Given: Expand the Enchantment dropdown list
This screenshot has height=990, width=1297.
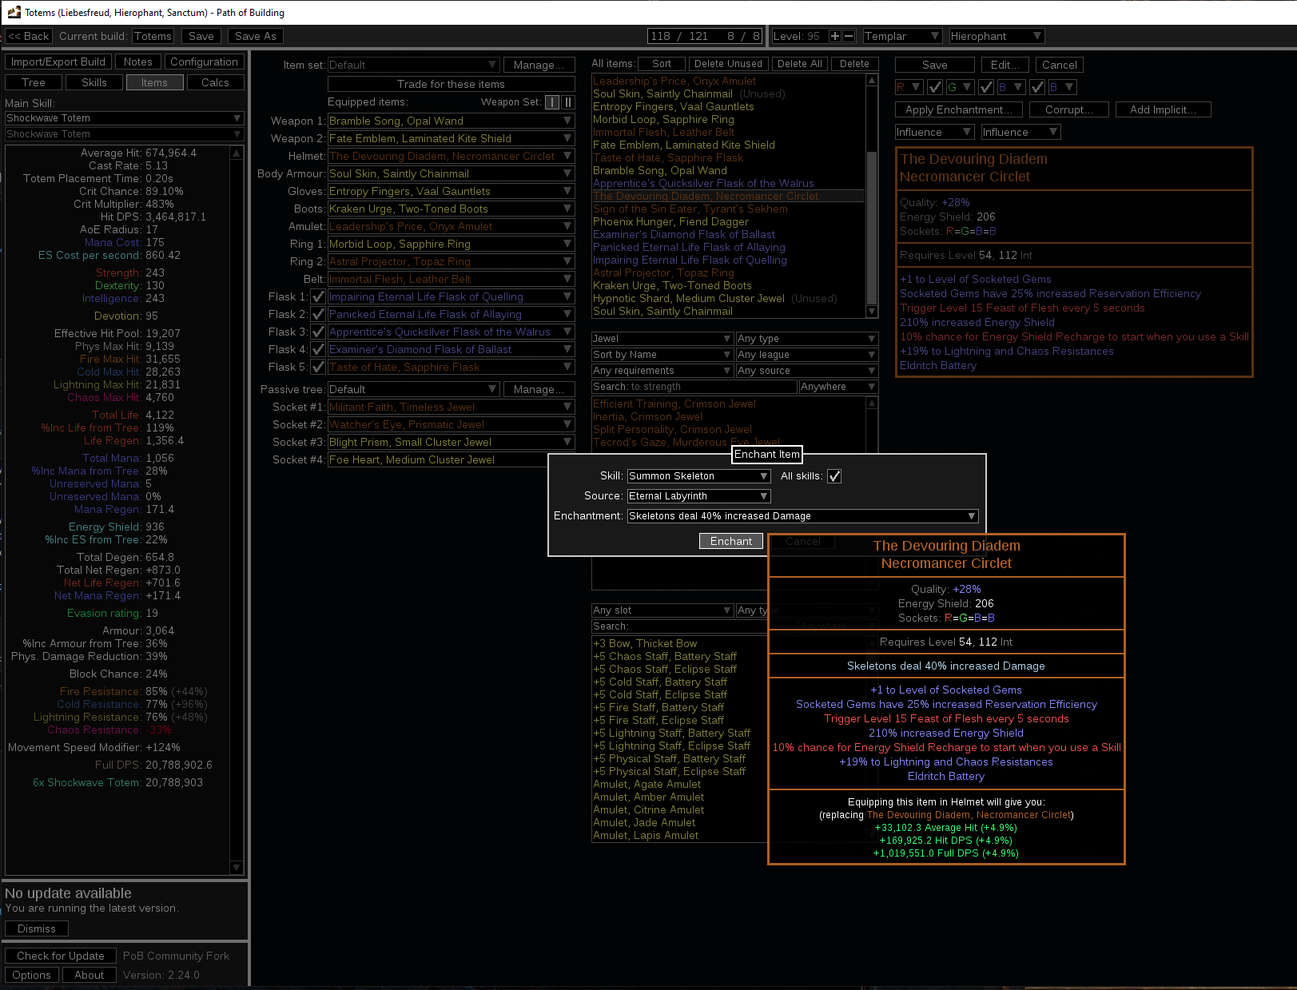Looking at the screenshot, I should [x=803, y=516].
